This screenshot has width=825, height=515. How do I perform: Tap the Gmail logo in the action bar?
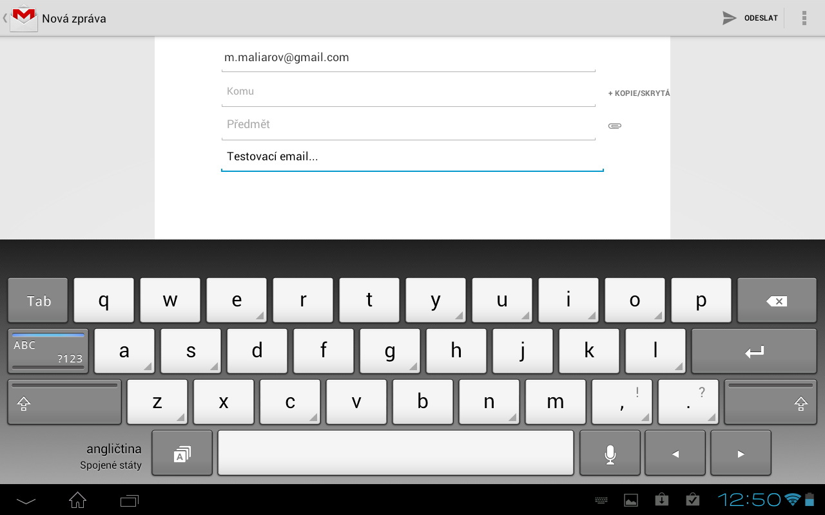pyautogui.click(x=23, y=18)
